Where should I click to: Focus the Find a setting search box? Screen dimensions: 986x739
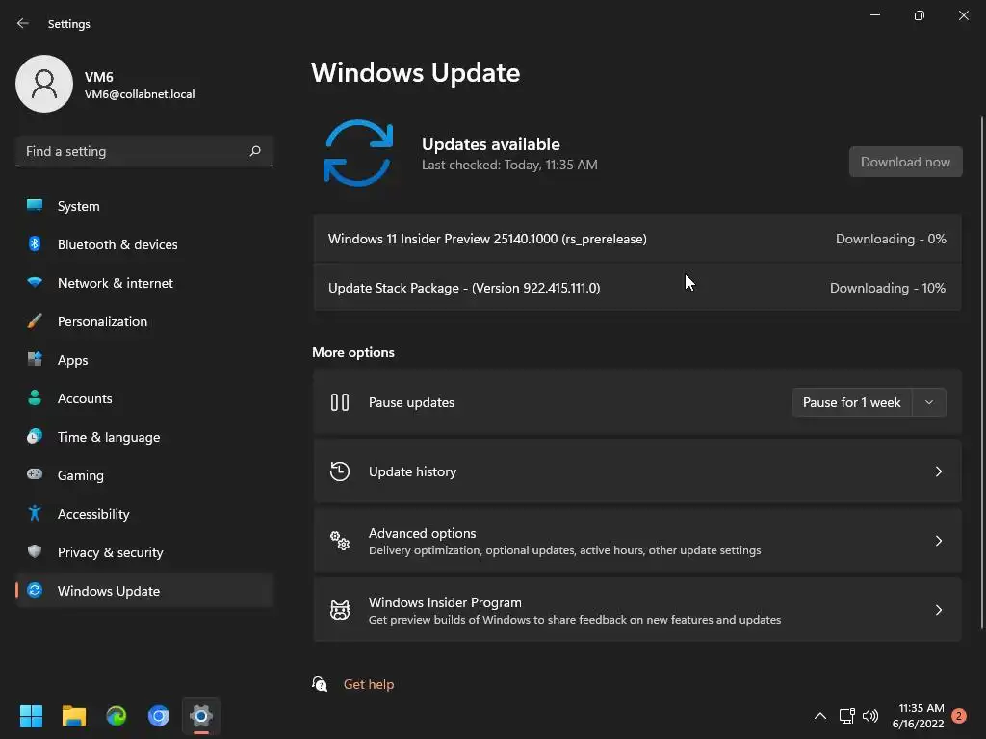point(144,151)
